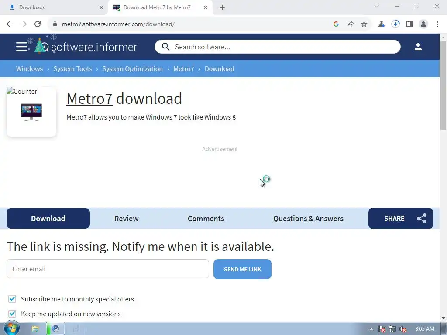Viewport: 447px width, 335px height.
Task: Go to Metro7 breadcrumb link
Action: [184, 68]
